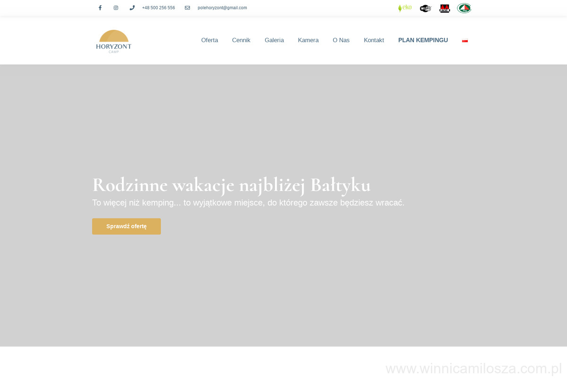Open the Oferta menu item
The image size is (567, 378).
tap(209, 40)
